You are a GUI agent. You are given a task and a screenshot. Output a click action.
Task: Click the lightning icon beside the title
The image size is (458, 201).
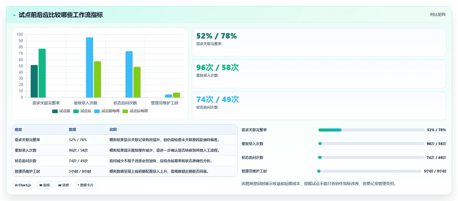coord(14,15)
